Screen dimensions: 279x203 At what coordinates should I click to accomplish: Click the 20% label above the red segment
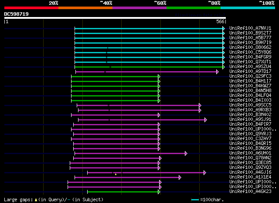(54, 3)
